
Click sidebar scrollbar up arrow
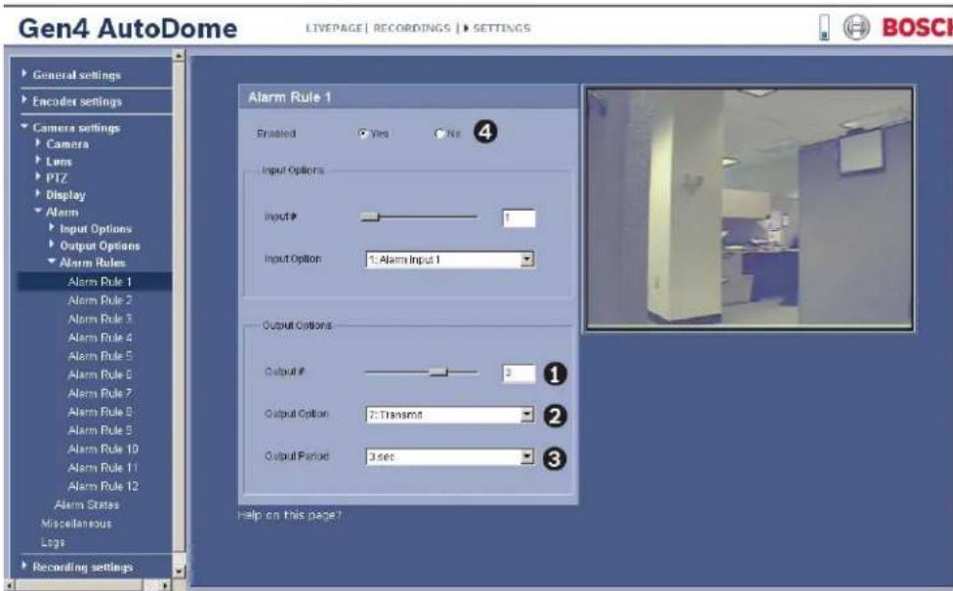click(x=179, y=56)
